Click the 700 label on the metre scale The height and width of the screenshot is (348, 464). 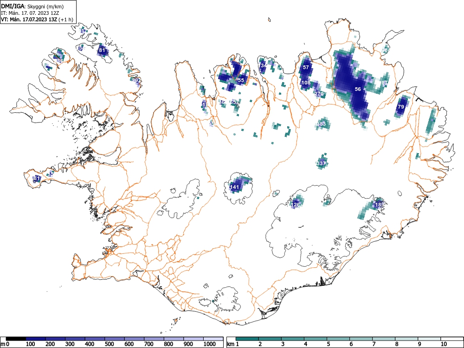point(149,344)
